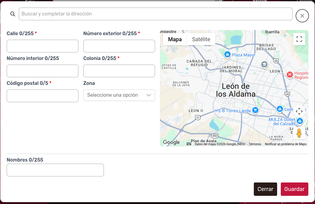Click the Plaza Mayor shopping pin
The image size is (315, 204).
coord(227,54)
